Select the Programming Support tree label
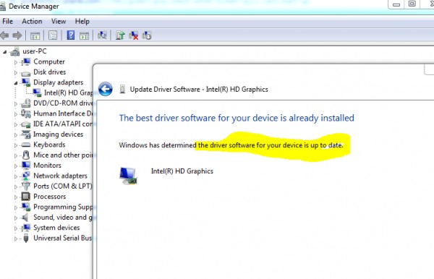Viewport: 434px width, 279px height. [x=63, y=207]
